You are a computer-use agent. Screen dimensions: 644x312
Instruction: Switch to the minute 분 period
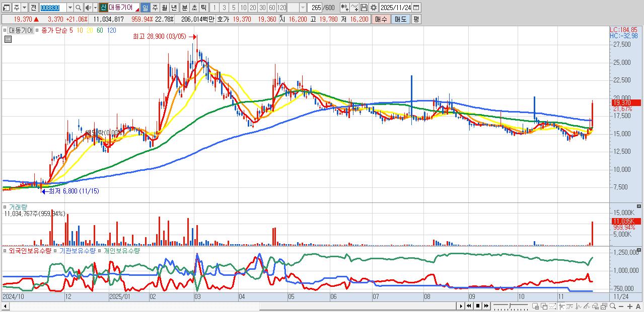point(184,8)
